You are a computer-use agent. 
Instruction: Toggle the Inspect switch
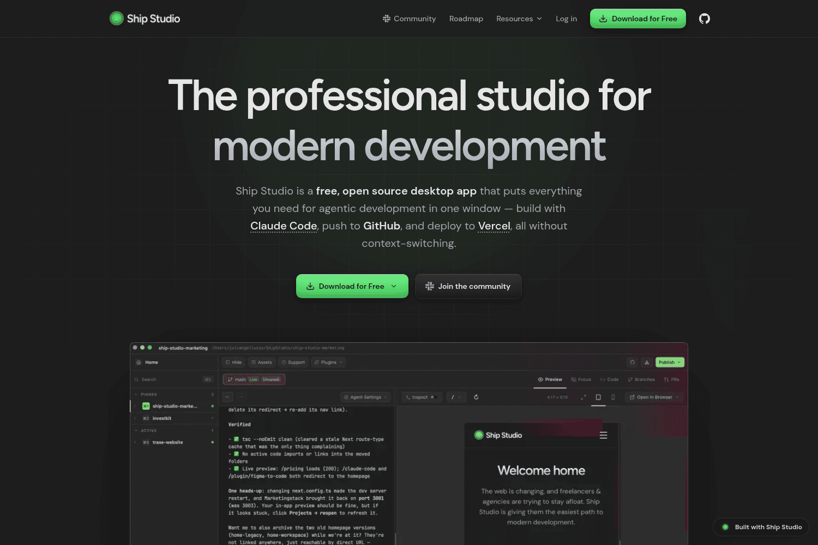[434, 397]
